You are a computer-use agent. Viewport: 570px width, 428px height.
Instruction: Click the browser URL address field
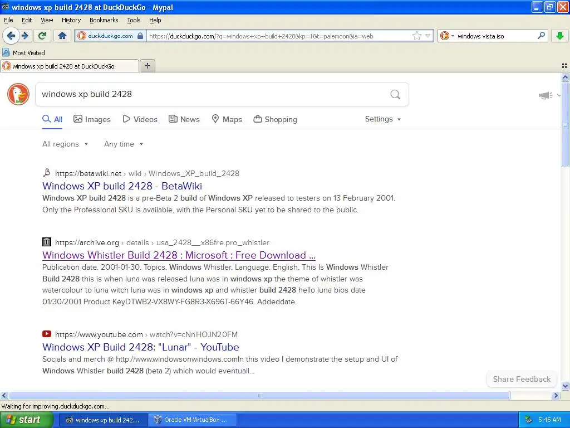(x=278, y=36)
